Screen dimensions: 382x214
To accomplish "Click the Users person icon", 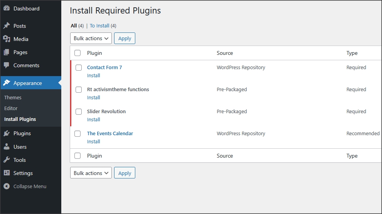I will click(7, 147).
